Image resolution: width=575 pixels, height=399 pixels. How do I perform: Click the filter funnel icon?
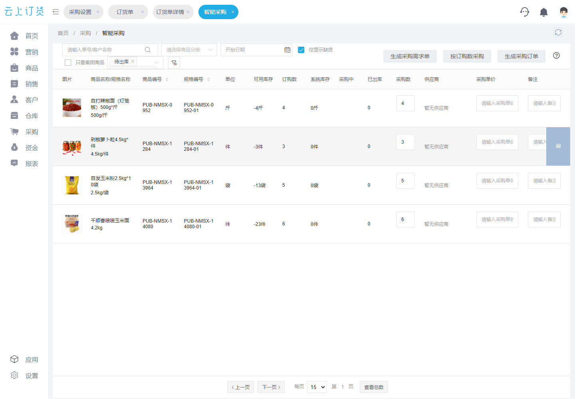tap(174, 63)
